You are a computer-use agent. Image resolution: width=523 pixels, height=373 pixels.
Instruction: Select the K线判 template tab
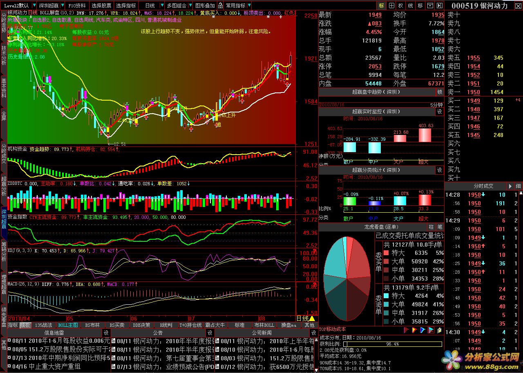(x=166, y=325)
